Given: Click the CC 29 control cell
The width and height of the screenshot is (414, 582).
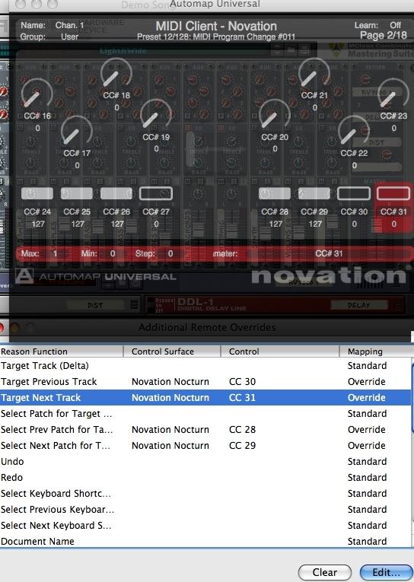Looking at the screenshot, I should [x=243, y=445].
